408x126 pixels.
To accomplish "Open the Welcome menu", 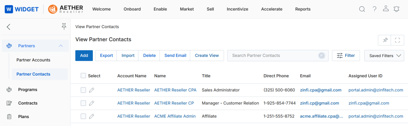I will tap(101, 9).
